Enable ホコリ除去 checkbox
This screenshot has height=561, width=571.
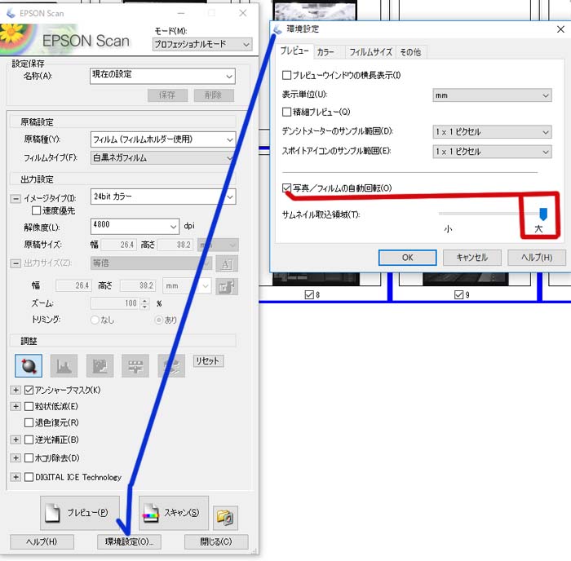click(29, 457)
